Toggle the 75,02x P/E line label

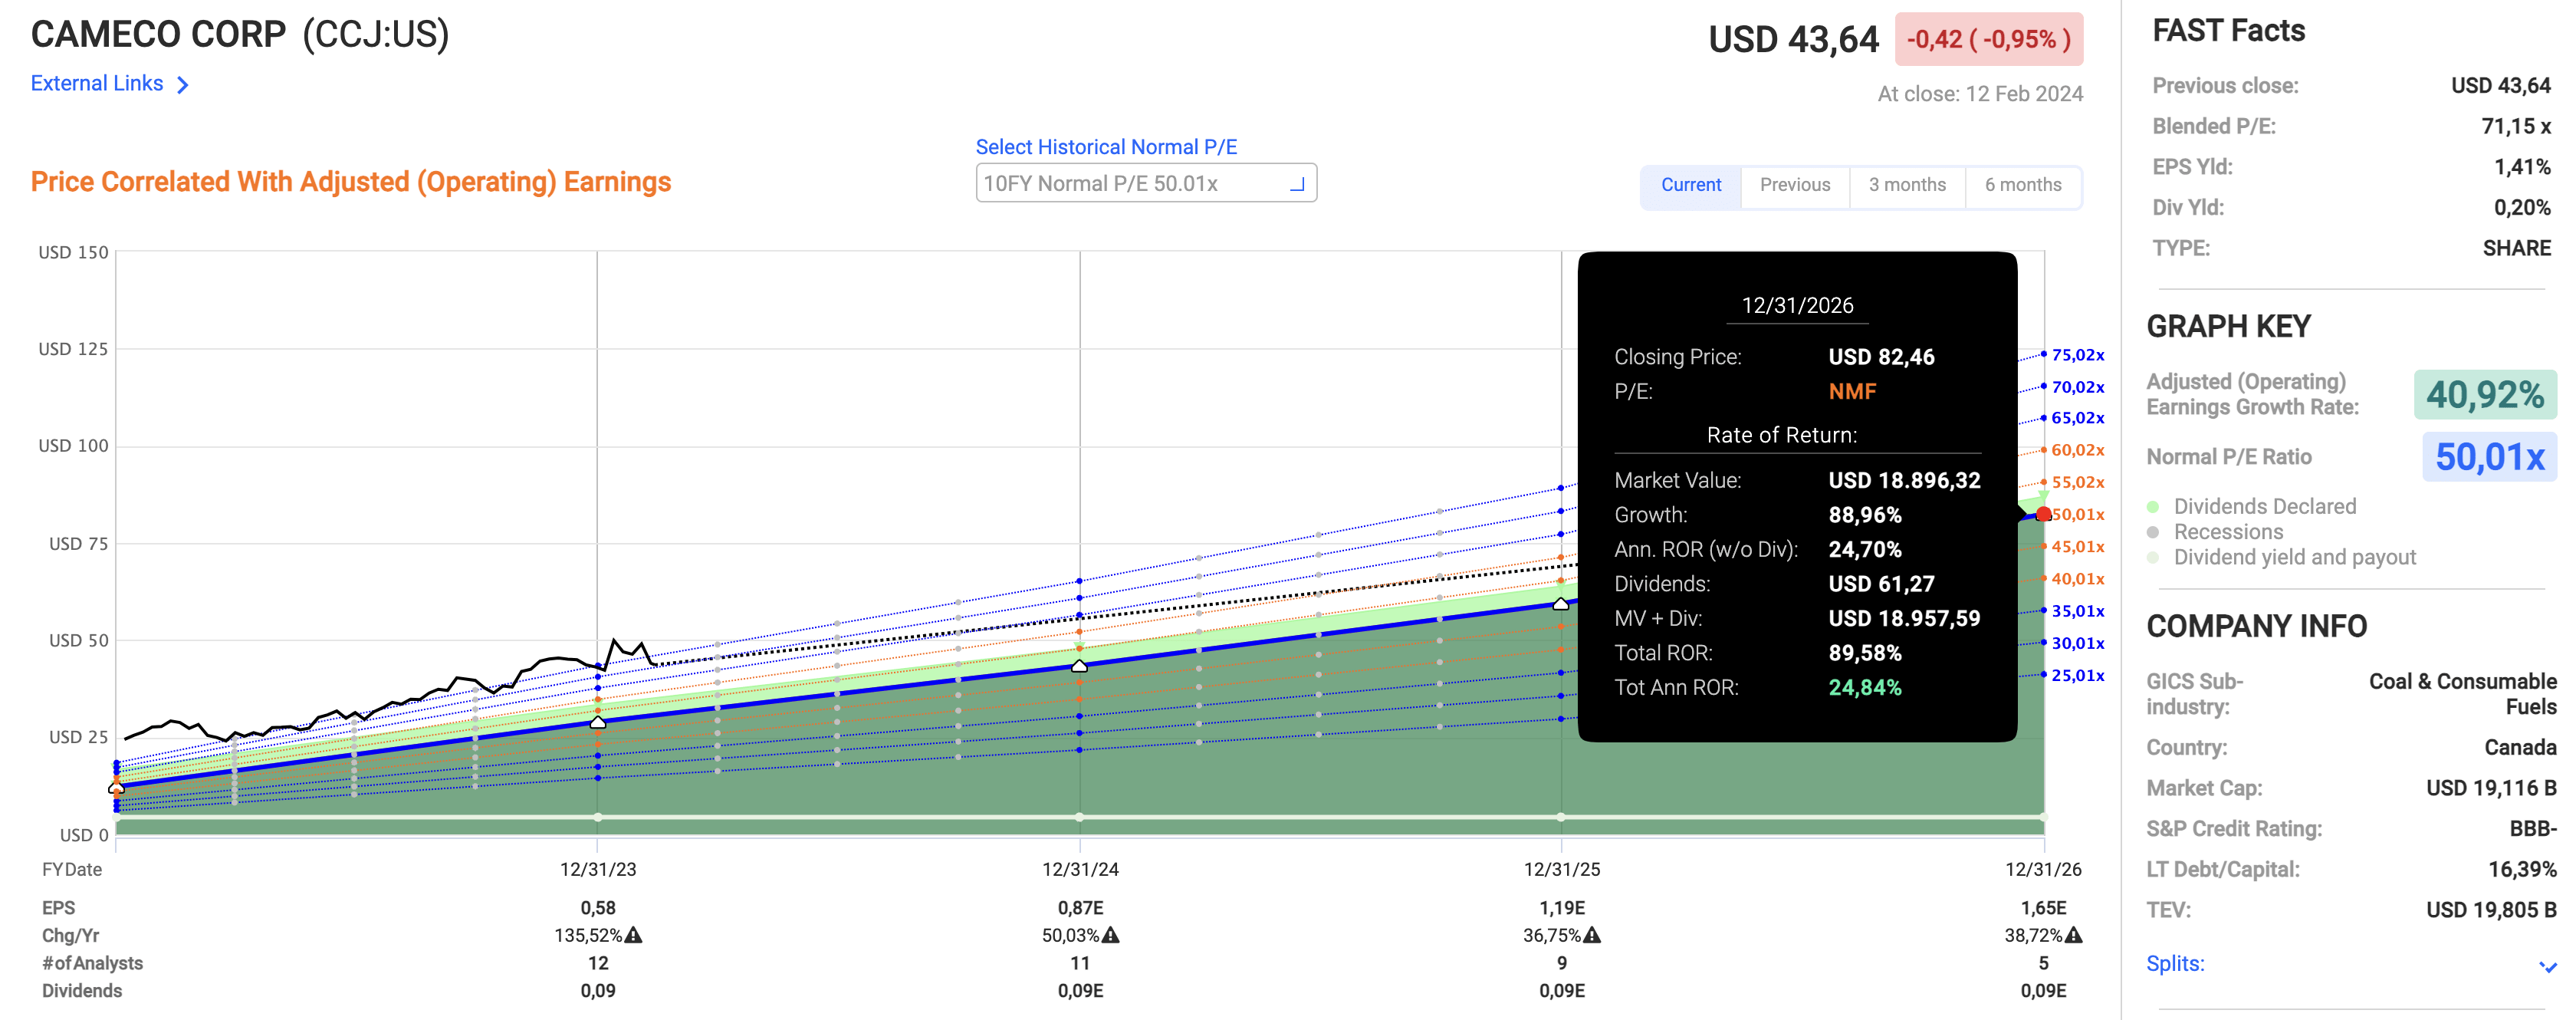click(2077, 355)
